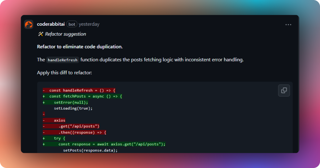This screenshot has height=168, width=320.
Task: Click the handleRefresh inline code snippet
Action: click(x=62, y=60)
